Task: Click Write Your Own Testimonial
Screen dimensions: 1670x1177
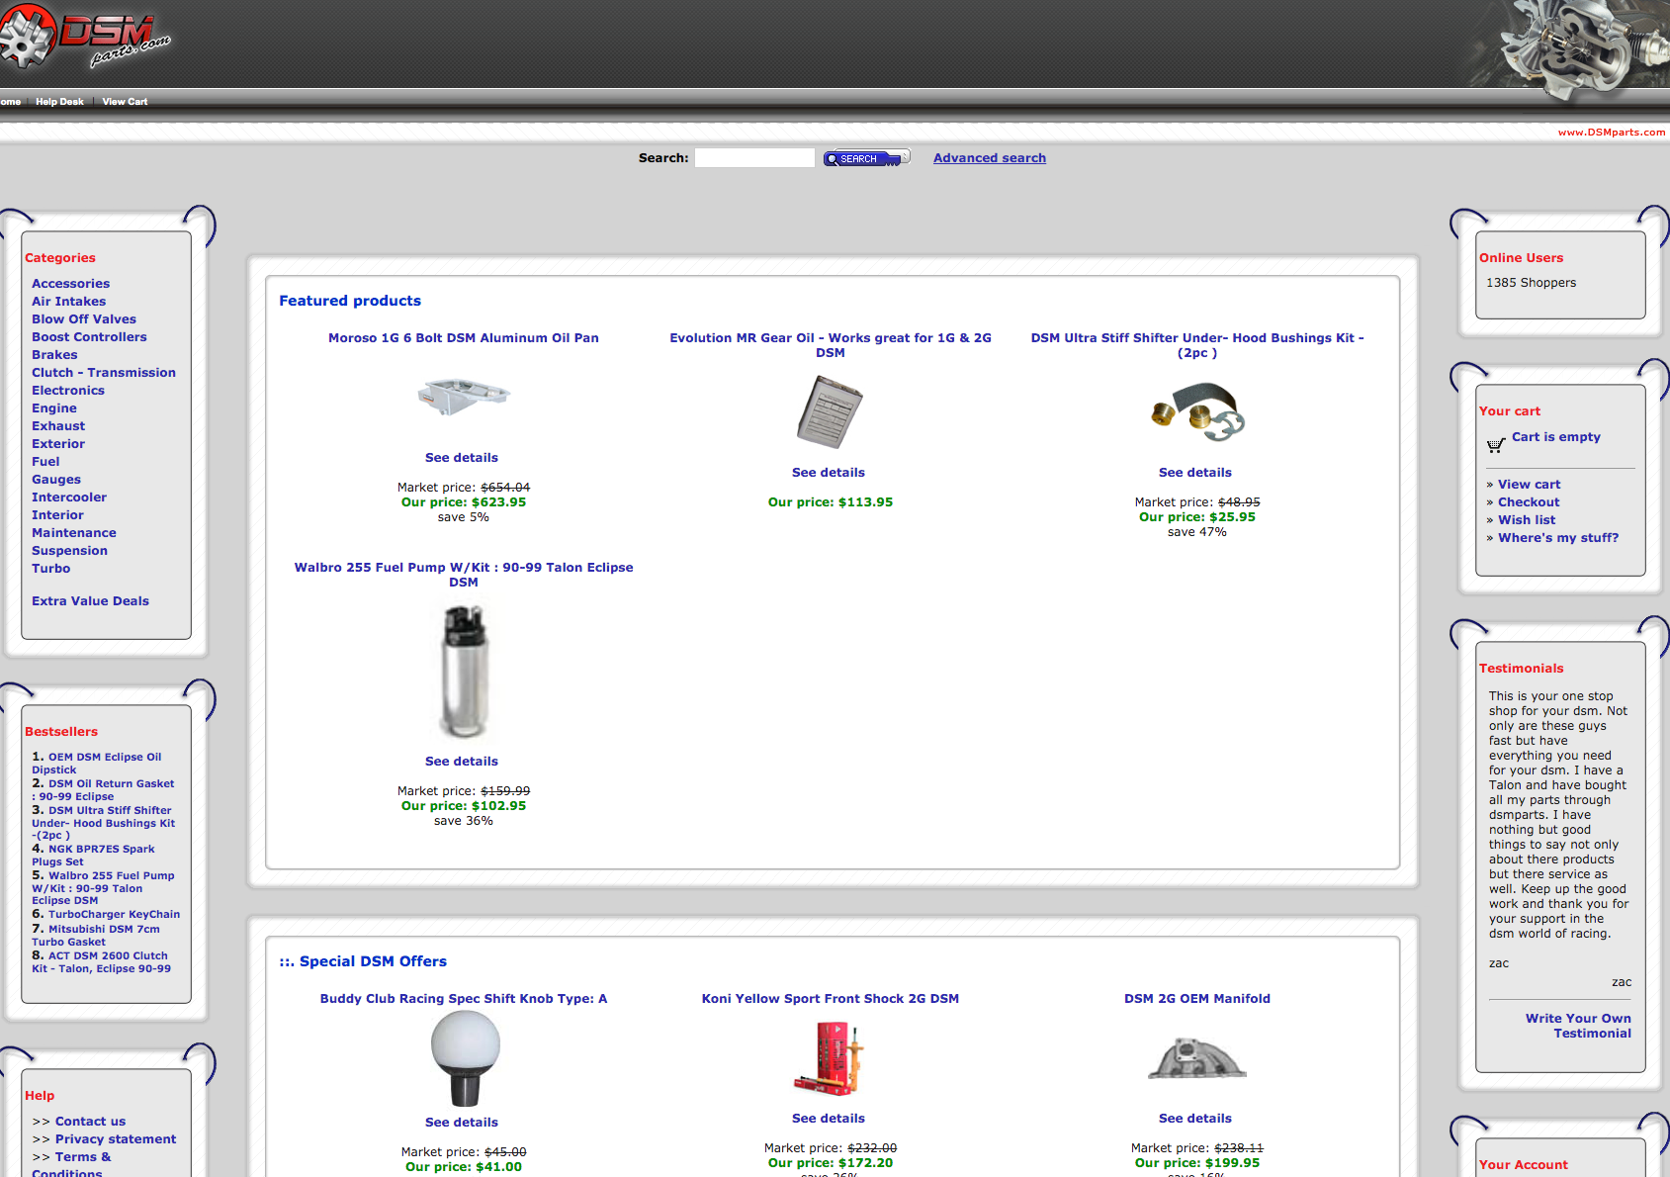Action: coord(1578,1026)
